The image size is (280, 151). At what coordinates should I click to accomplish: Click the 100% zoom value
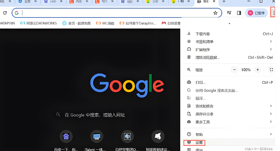pos(246,70)
